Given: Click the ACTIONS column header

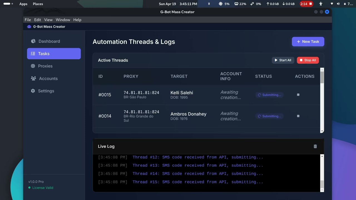Looking at the screenshot, I should click(305, 76).
